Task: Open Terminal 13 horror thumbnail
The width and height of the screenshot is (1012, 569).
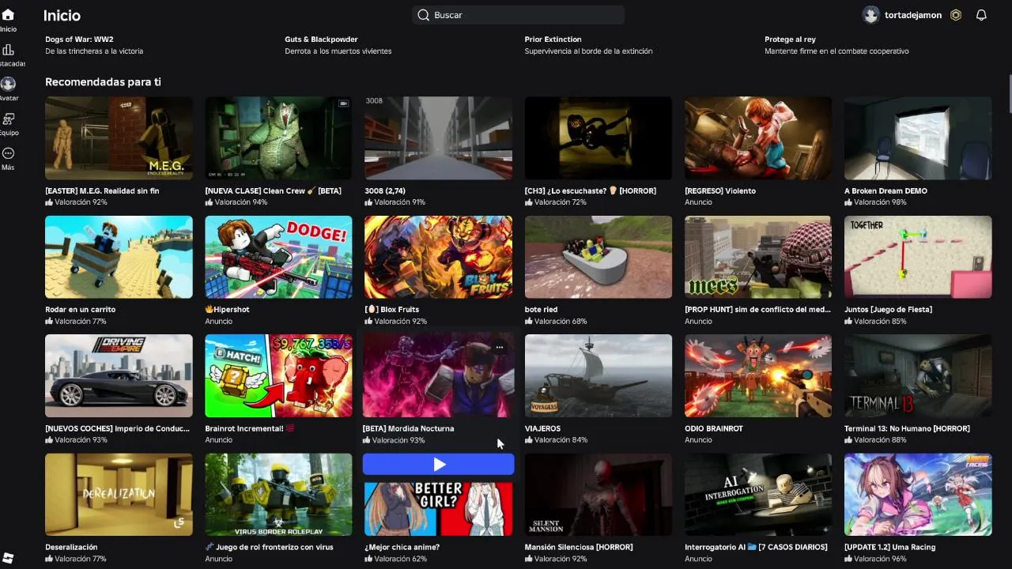Action: click(x=918, y=375)
